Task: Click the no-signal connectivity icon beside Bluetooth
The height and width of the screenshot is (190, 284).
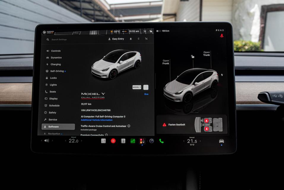Action: 146,39
